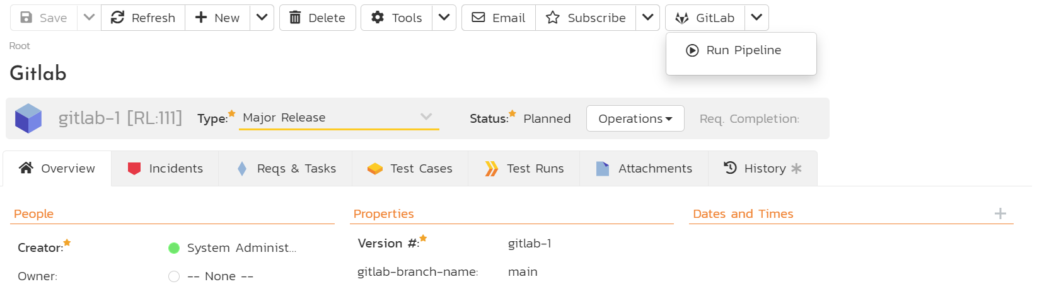Screen dimensions: 1037x301
Task: Open the Tools menu button
Action: tap(397, 18)
